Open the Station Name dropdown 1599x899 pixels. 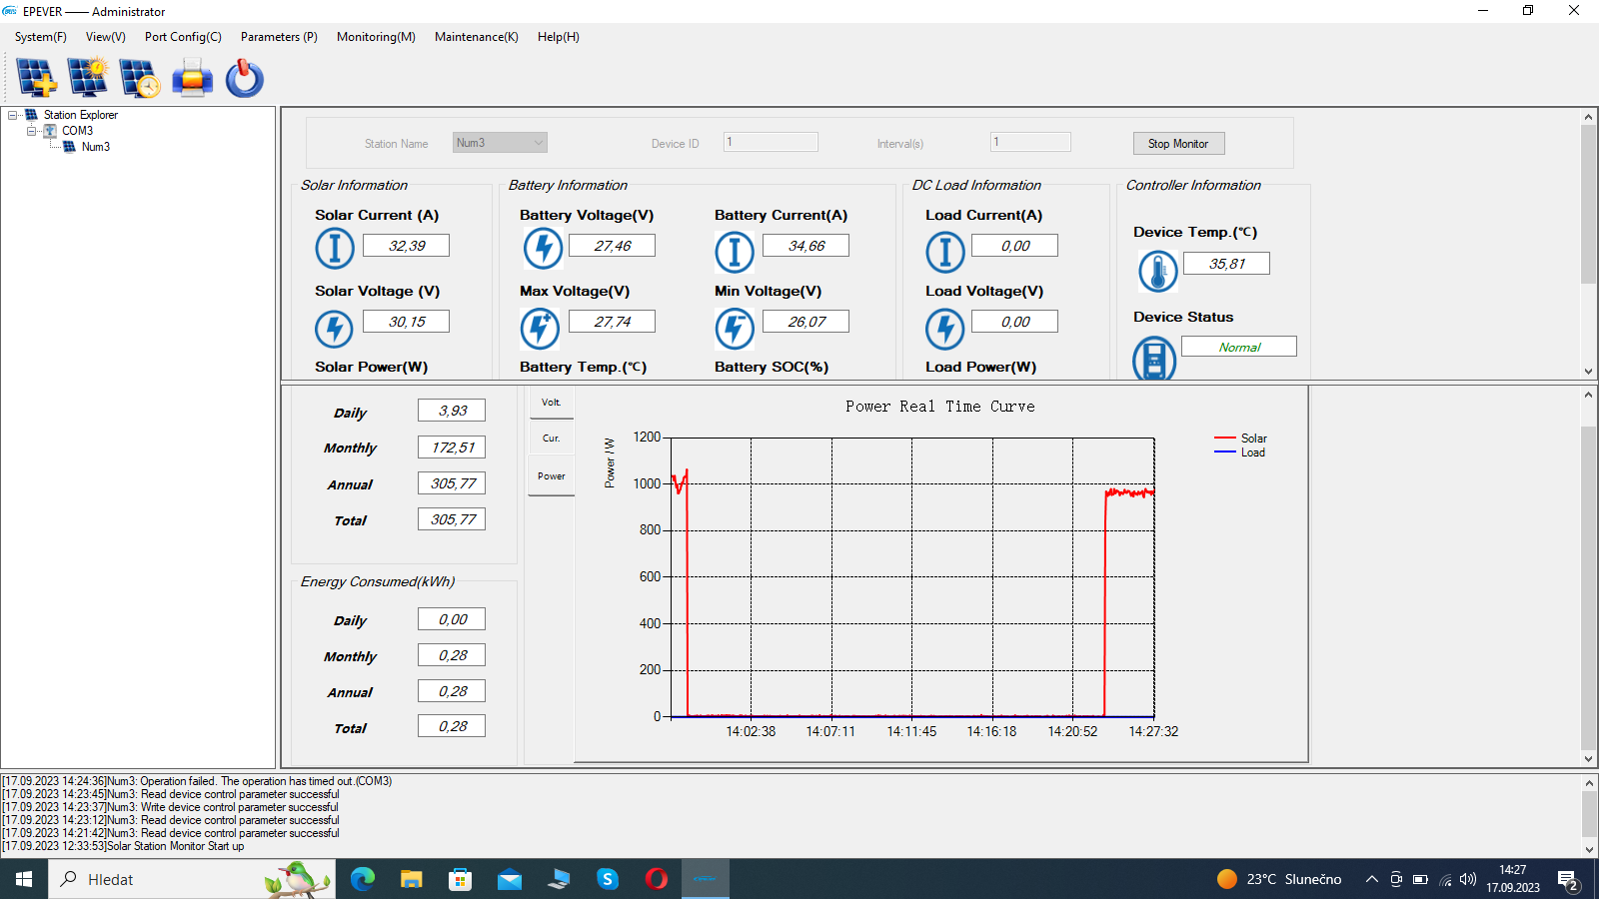pos(539,143)
